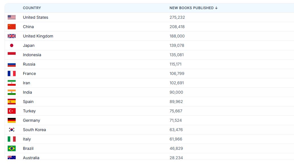
Task: Click the China flag icon
Action: point(12,27)
